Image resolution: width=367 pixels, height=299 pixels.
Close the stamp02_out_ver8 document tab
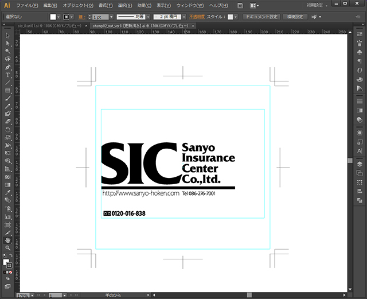click(x=193, y=26)
